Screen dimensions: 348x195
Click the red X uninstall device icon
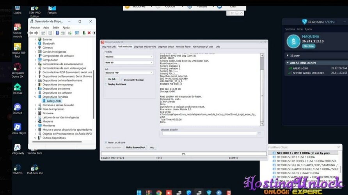pyautogui.click(x=89, y=33)
